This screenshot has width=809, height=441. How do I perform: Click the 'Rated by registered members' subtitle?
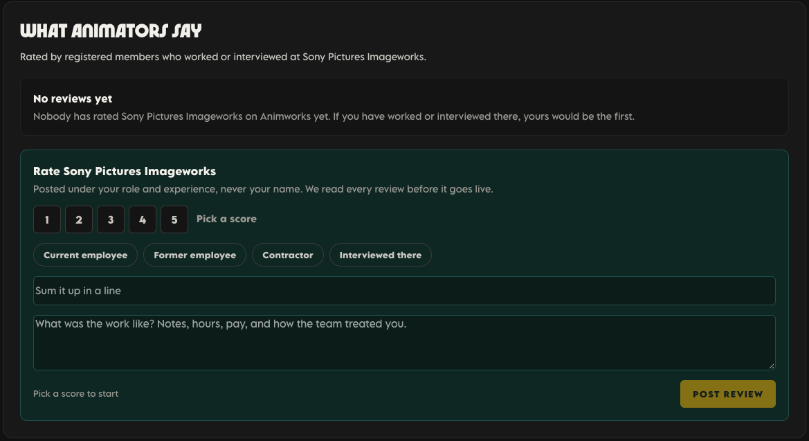pos(224,57)
